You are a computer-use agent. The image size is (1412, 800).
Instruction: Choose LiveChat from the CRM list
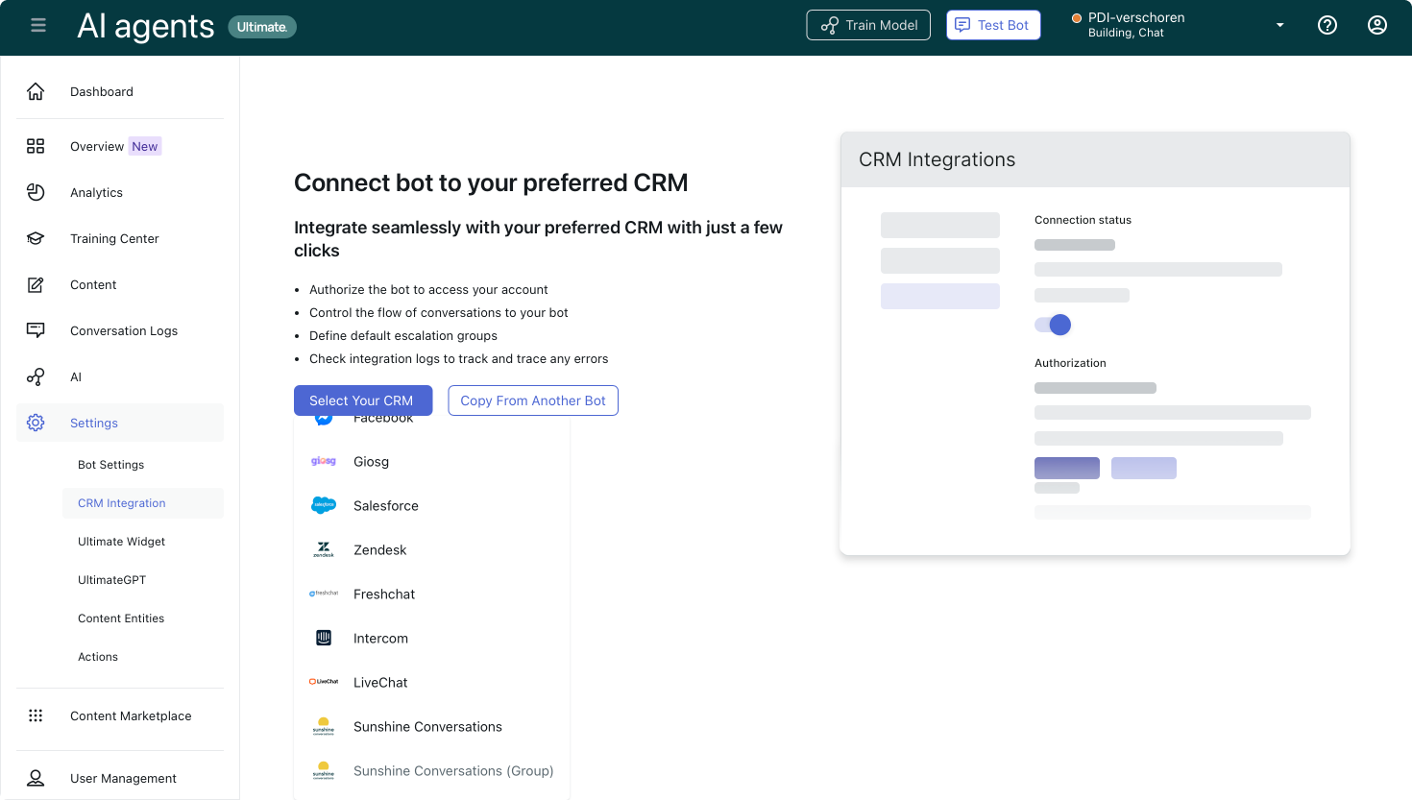point(432,682)
